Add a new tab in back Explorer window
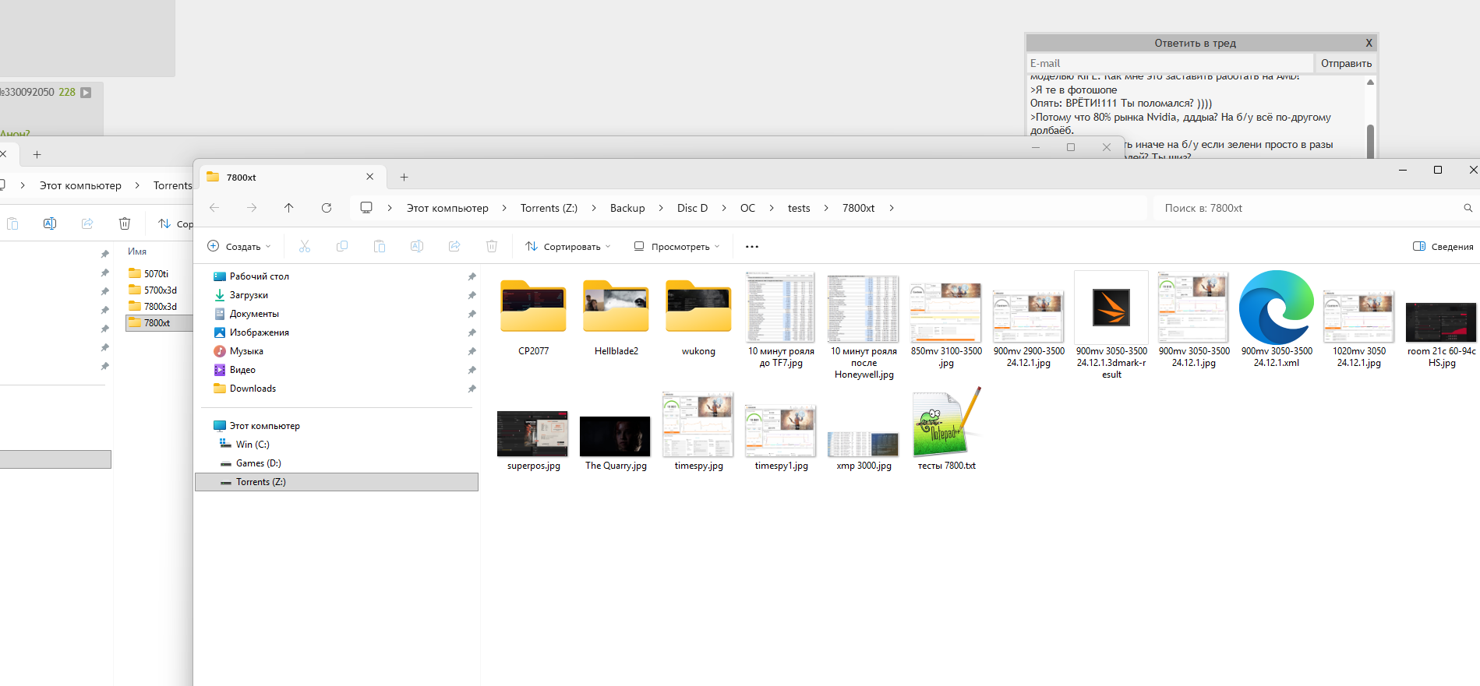 point(37,155)
